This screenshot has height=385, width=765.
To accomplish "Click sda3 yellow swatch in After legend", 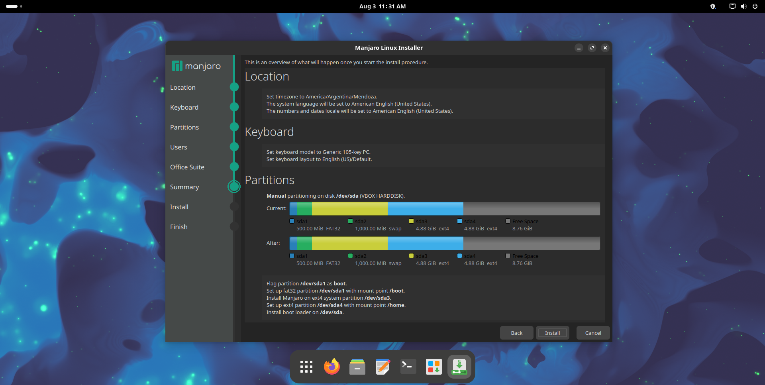I will point(412,255).
